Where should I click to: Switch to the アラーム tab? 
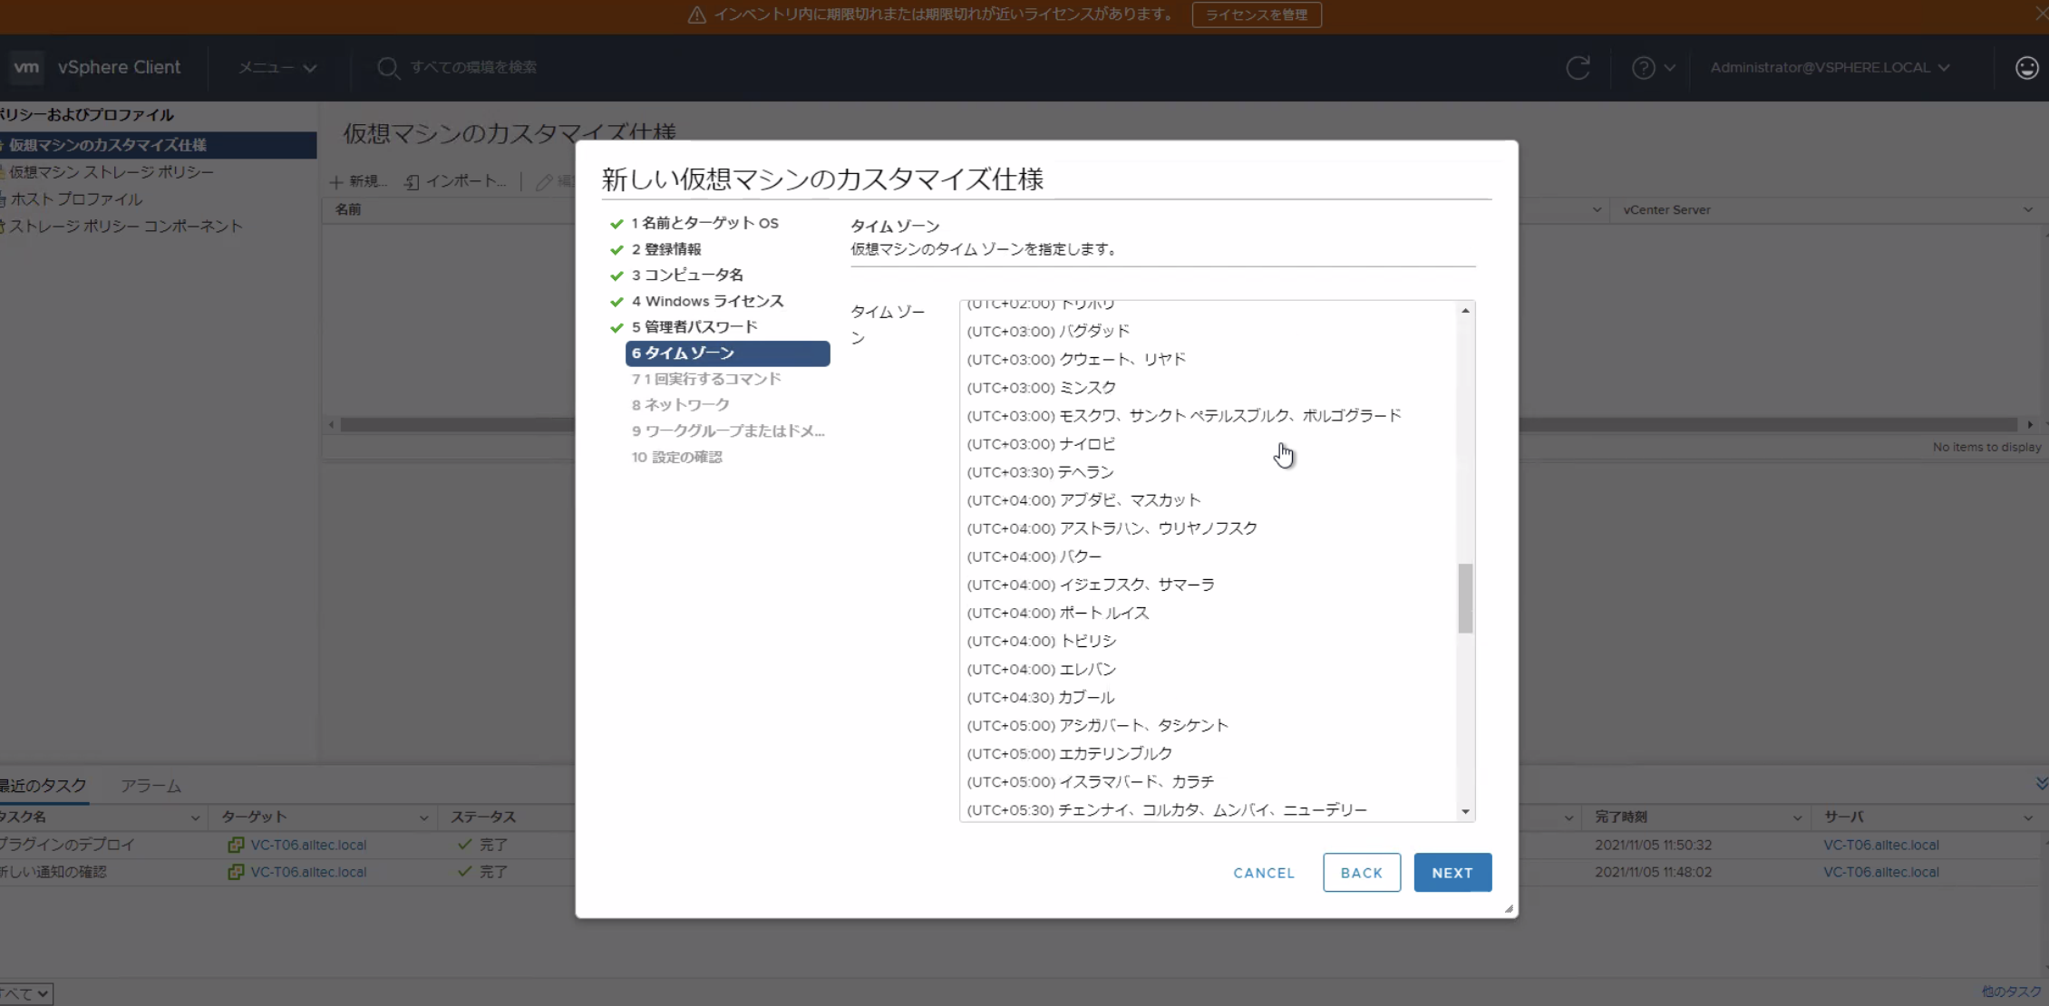coord(151,786)
